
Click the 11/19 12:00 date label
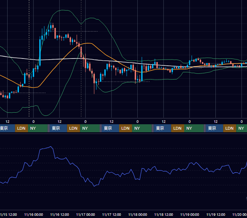point(216,214)
